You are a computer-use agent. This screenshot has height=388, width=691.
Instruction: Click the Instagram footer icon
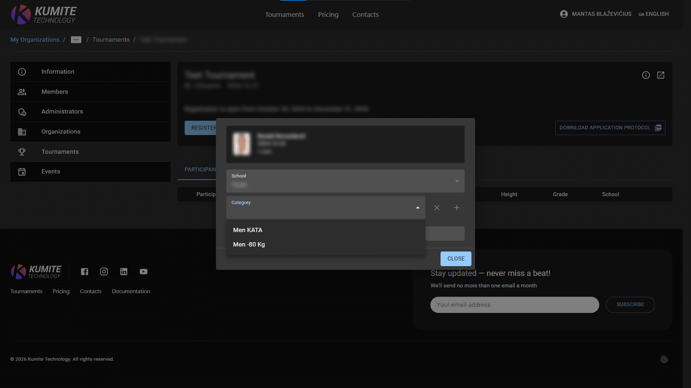(x=104, y=272)
